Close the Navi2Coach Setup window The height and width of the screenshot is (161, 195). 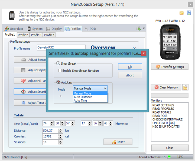point(190,4)
